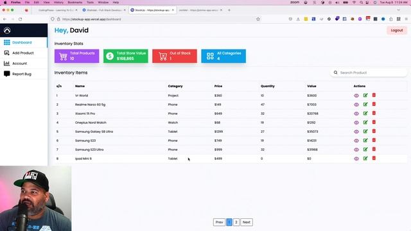Delete the Realme Narzo 60 5g row

pos(374,104)
